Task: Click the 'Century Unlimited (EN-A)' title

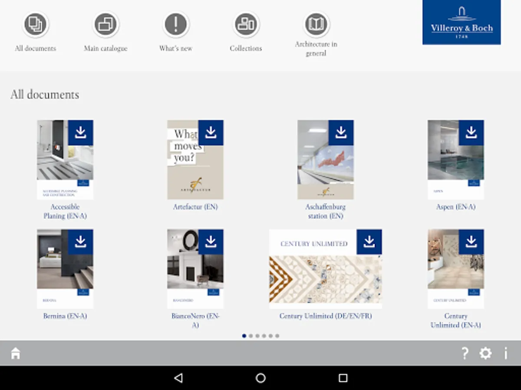Action: (456, 320)
